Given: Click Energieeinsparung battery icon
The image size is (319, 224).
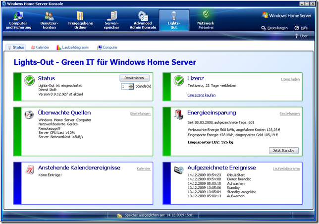Looking at the screenshot, I should click(179, 114).
